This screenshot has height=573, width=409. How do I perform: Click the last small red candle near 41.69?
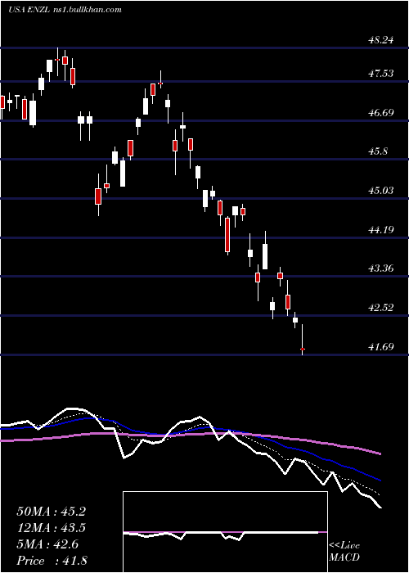point(303,350)
